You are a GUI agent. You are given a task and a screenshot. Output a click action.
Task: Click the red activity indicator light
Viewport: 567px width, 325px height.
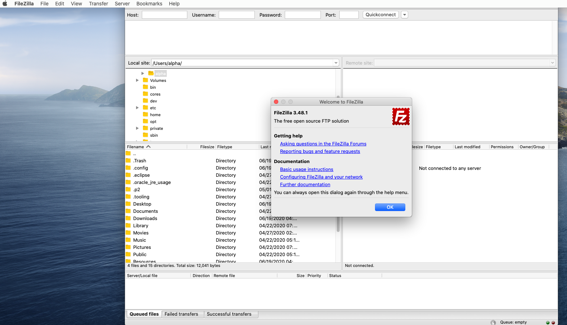[x=553, y=322]
